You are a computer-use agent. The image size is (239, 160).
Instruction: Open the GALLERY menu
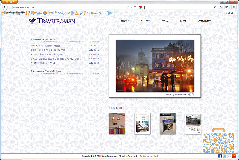pyautogui.click(x=145, y=21)
